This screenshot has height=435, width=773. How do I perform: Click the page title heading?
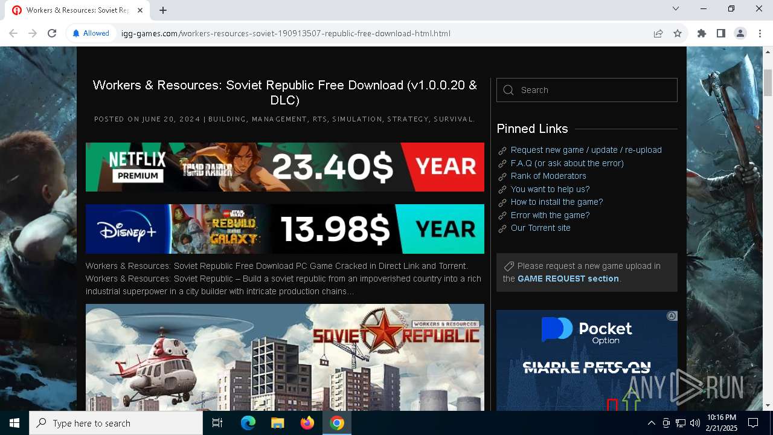pyautogui.click(x=285, y=92)
